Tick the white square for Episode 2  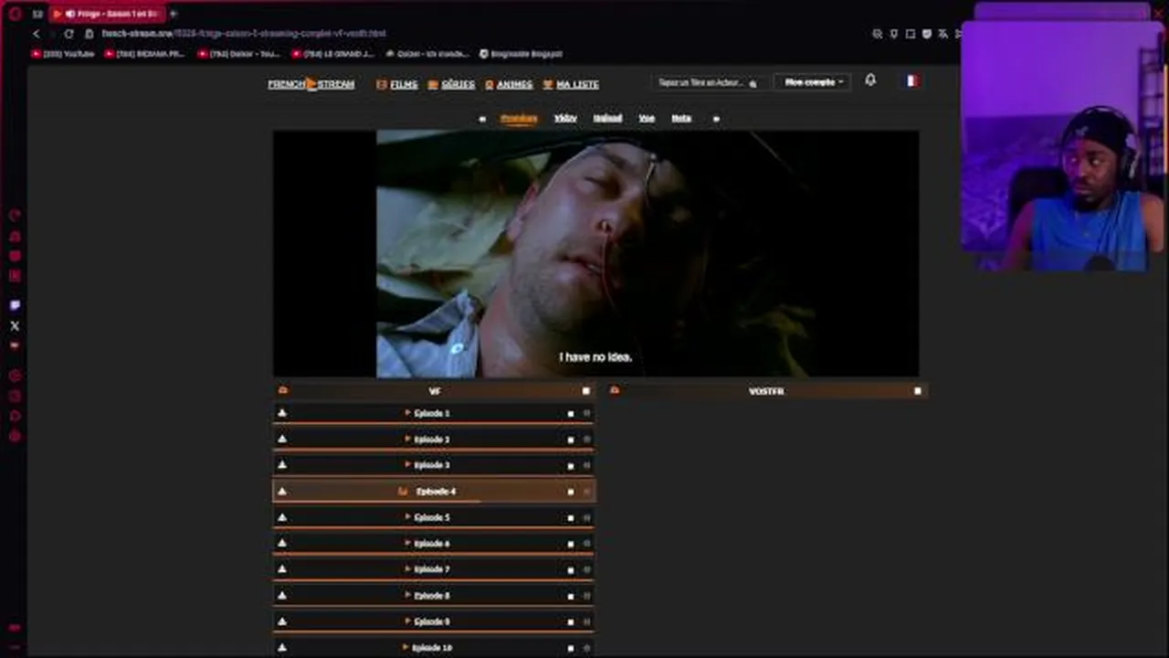pyautogui.click(x=571, y=440)
